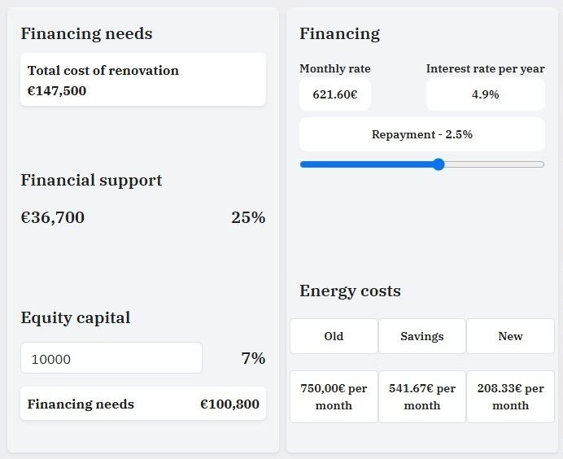Open the Savings energy costs tab
This screenshot has height=459, width=563.
(422, 336)
